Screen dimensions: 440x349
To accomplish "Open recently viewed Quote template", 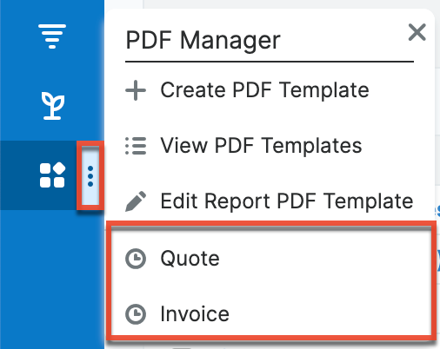I will coord(190,259).
